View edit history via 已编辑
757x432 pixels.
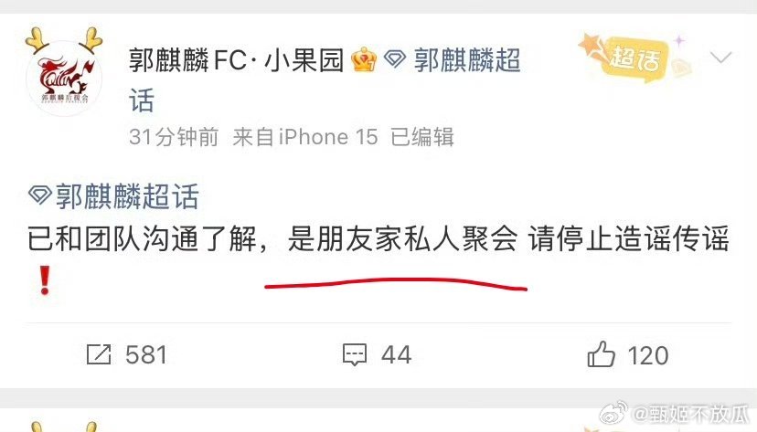coord(422,137)
